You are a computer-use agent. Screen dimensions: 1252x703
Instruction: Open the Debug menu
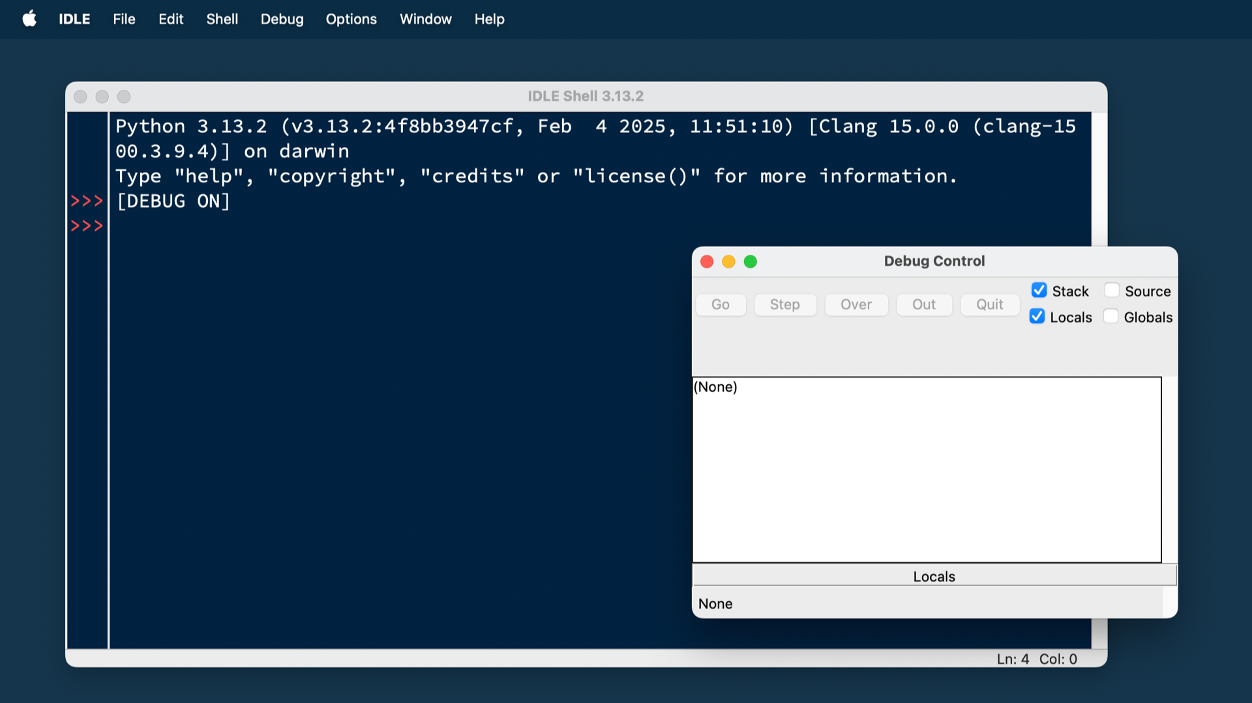[282, 19]
